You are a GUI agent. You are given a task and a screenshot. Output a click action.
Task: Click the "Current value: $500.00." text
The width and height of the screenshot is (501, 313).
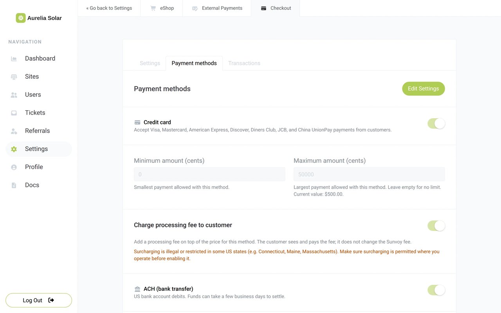(319, 194)
